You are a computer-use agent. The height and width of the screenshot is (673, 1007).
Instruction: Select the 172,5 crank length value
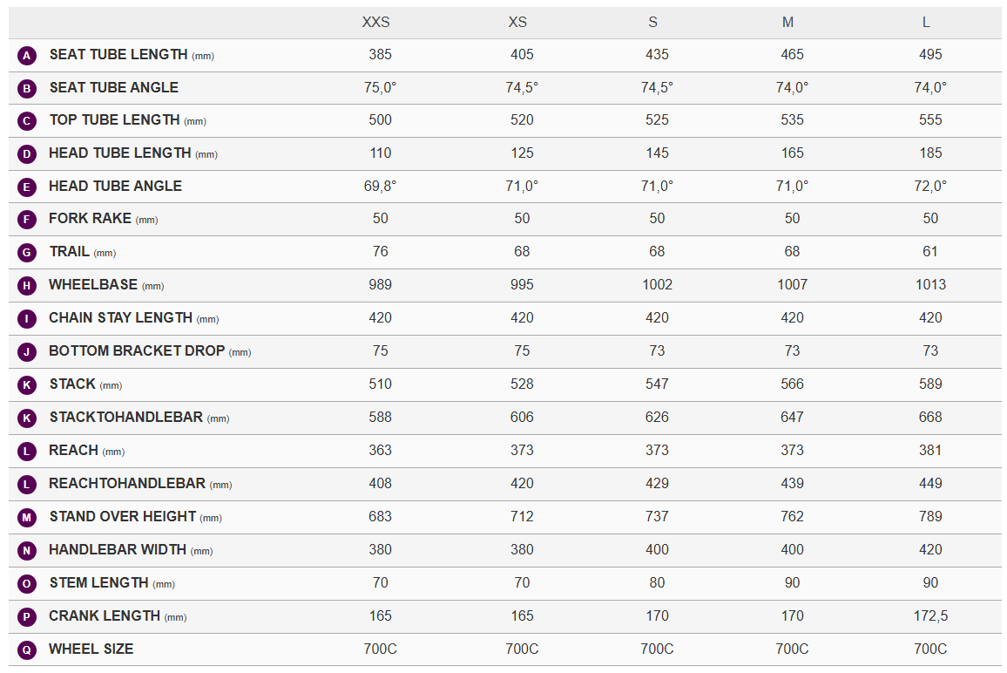tap(930, 616)
